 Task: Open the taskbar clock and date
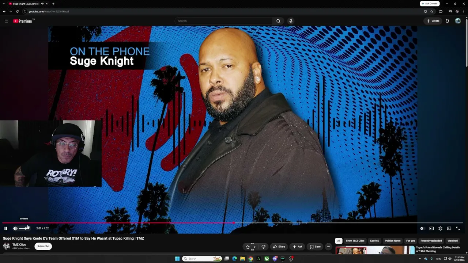coord(460,259)
